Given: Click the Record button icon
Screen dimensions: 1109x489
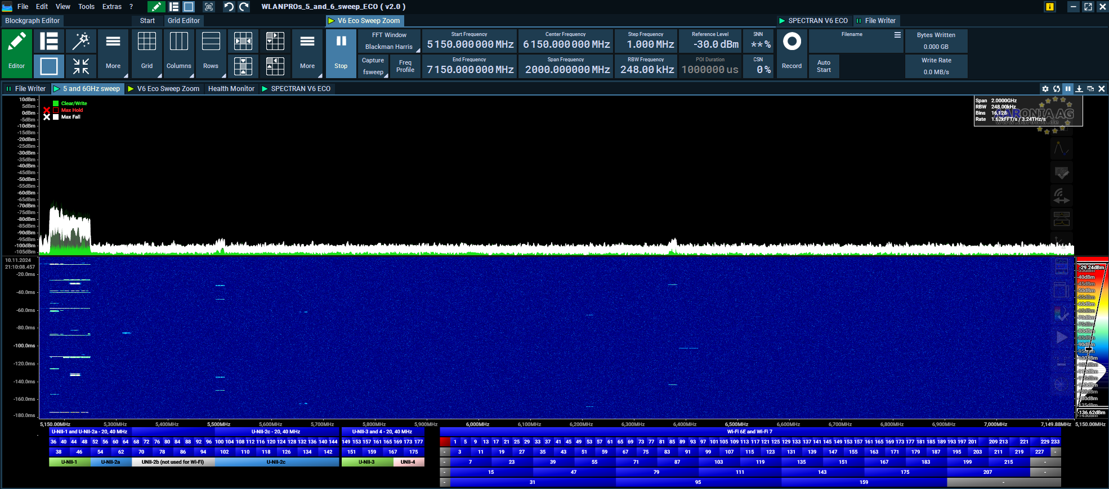Looking at the screenshot, I should (791, 42).
